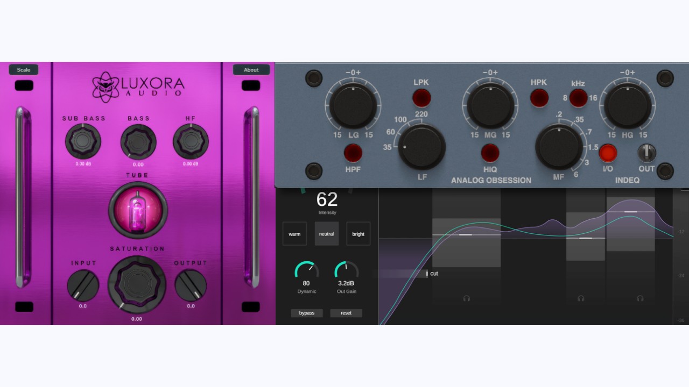Viewport: 689px width, 387px height.
Task: Click the reset button
Action: [346, 313]
